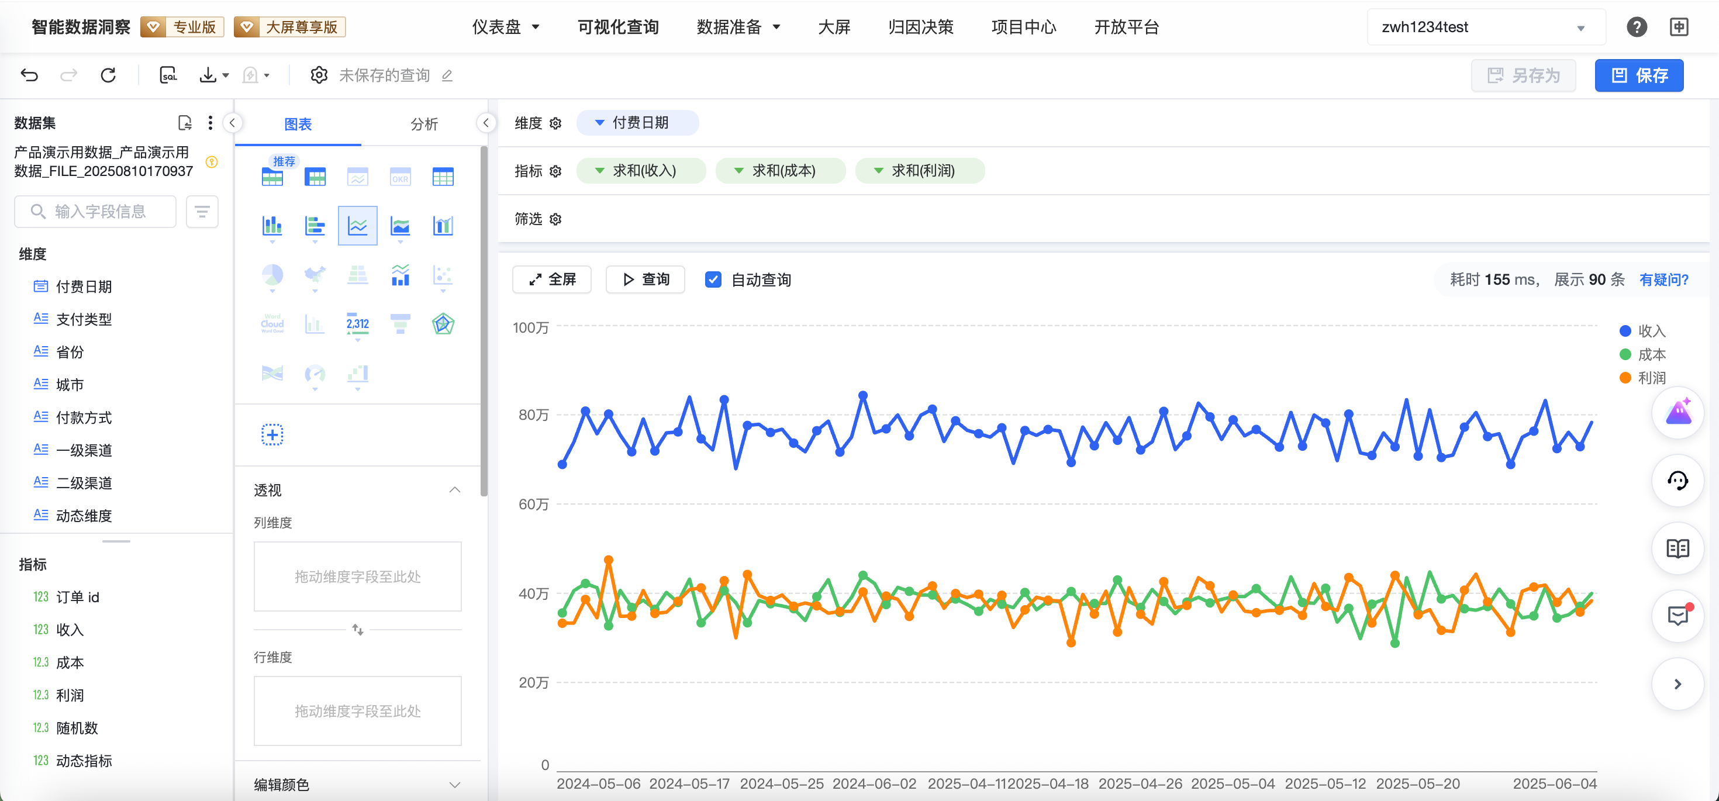This screenshot has width=1719, height=801.
Task: Click the undo arrow icon
Action: (x=29, y=75)
